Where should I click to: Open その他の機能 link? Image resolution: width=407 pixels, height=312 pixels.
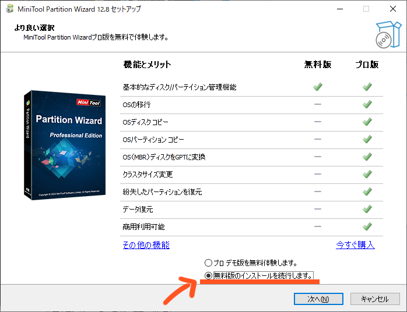point(146,245)
